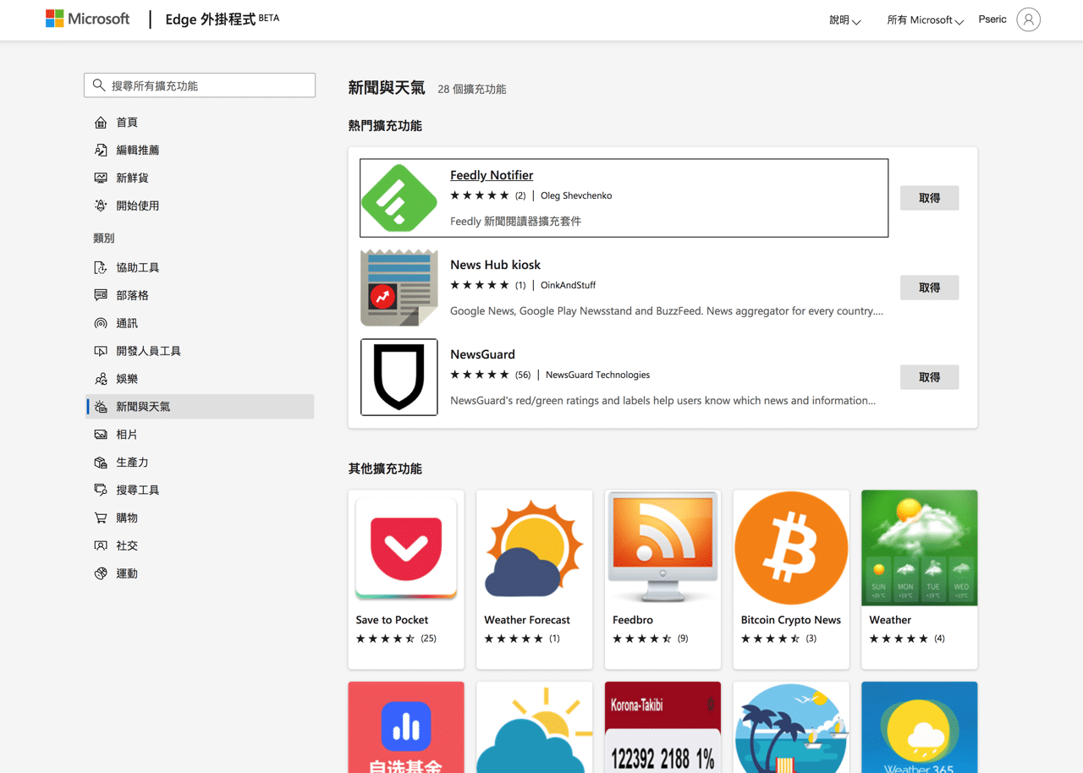Click the 開始使用 lightbulb icon
Screen dimensions: 1083x773
coord(101,206)
